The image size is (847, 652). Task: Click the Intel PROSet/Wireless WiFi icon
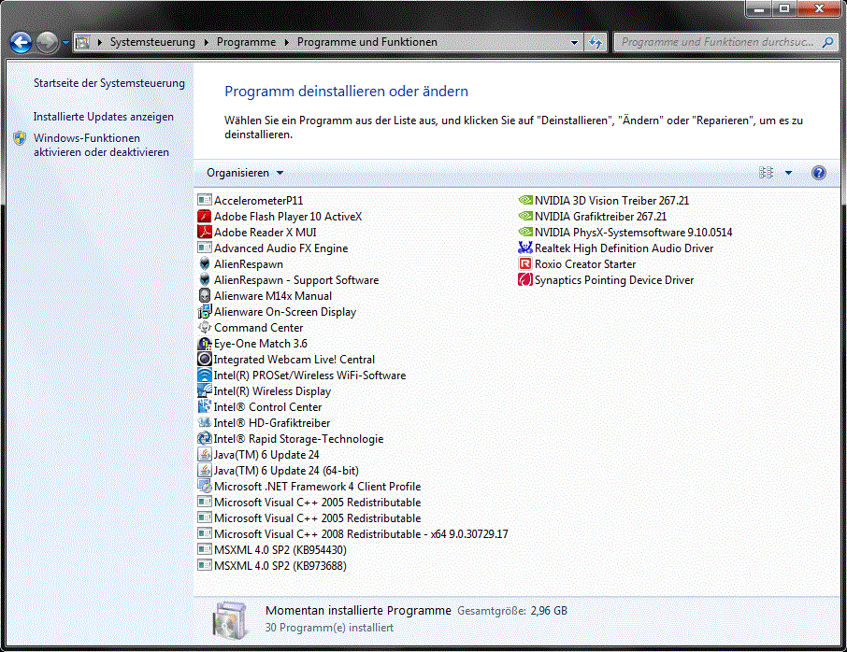(204, 376)
